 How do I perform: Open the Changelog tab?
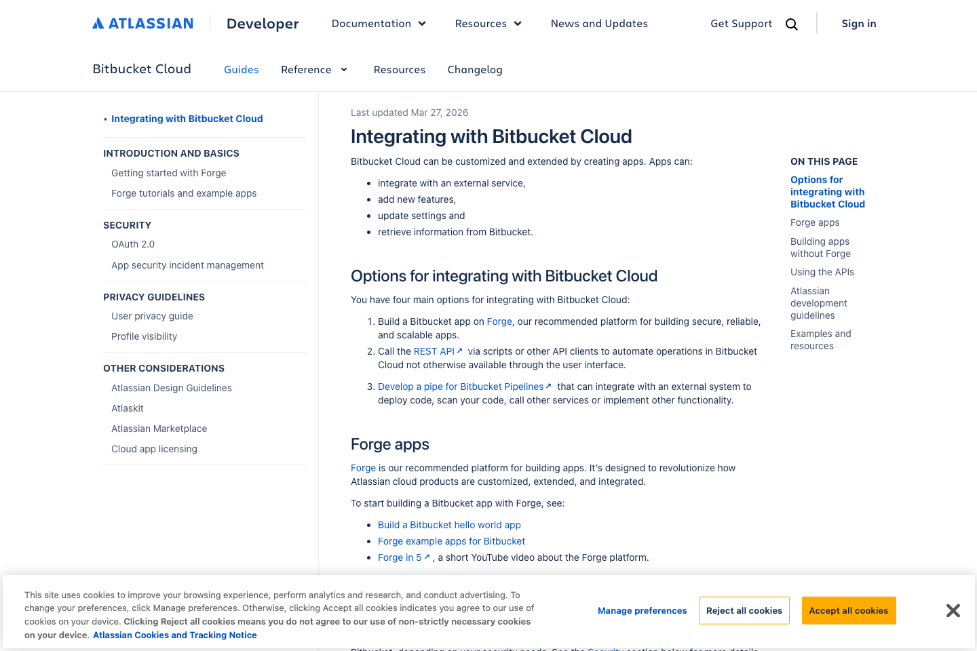click(475, 69)
